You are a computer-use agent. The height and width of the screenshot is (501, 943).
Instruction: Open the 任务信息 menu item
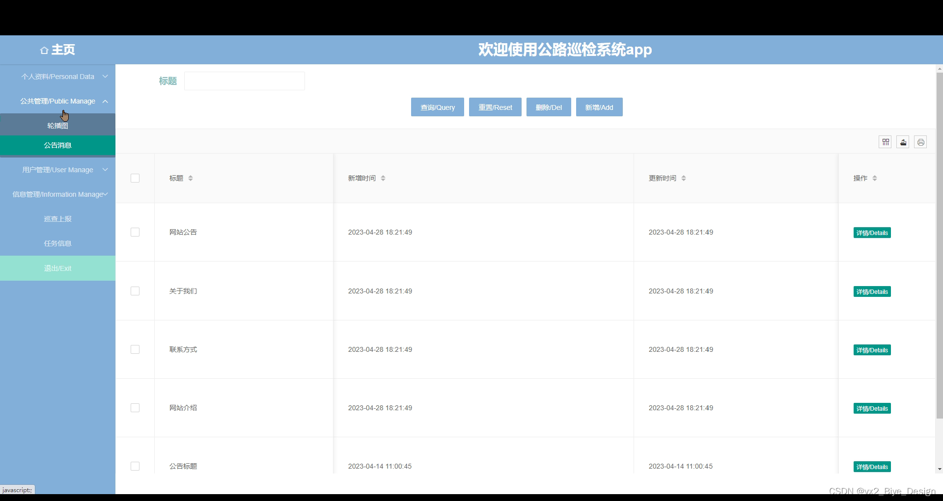57,243
